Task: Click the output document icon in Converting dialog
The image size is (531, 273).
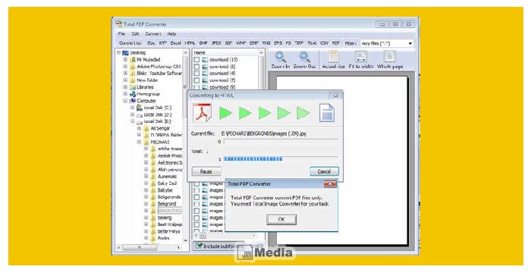Action: coord(326,113)
